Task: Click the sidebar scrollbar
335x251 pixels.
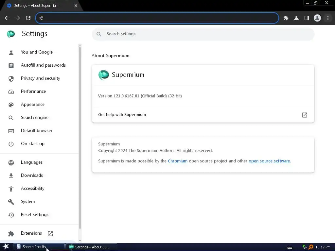Action: click(80, 138)
